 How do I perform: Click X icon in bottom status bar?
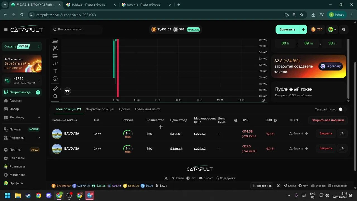pos(278,186)
